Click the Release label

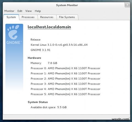[35, 40]
